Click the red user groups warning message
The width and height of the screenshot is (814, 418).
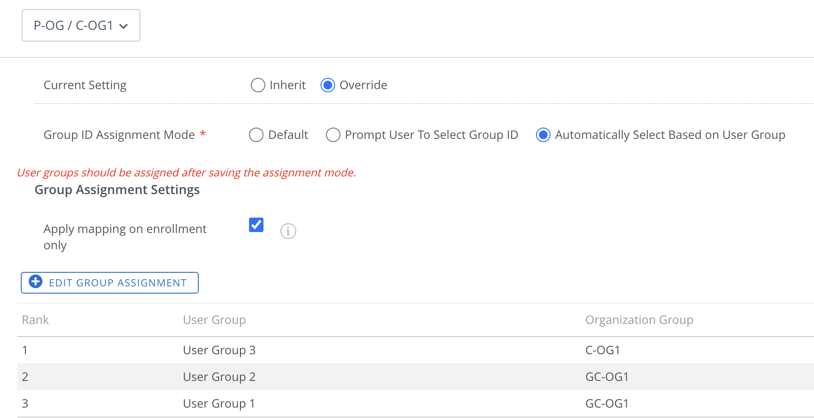187,173
